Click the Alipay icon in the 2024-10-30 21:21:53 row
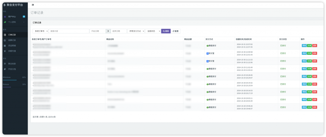326x137 pixels. pos(207,61)
